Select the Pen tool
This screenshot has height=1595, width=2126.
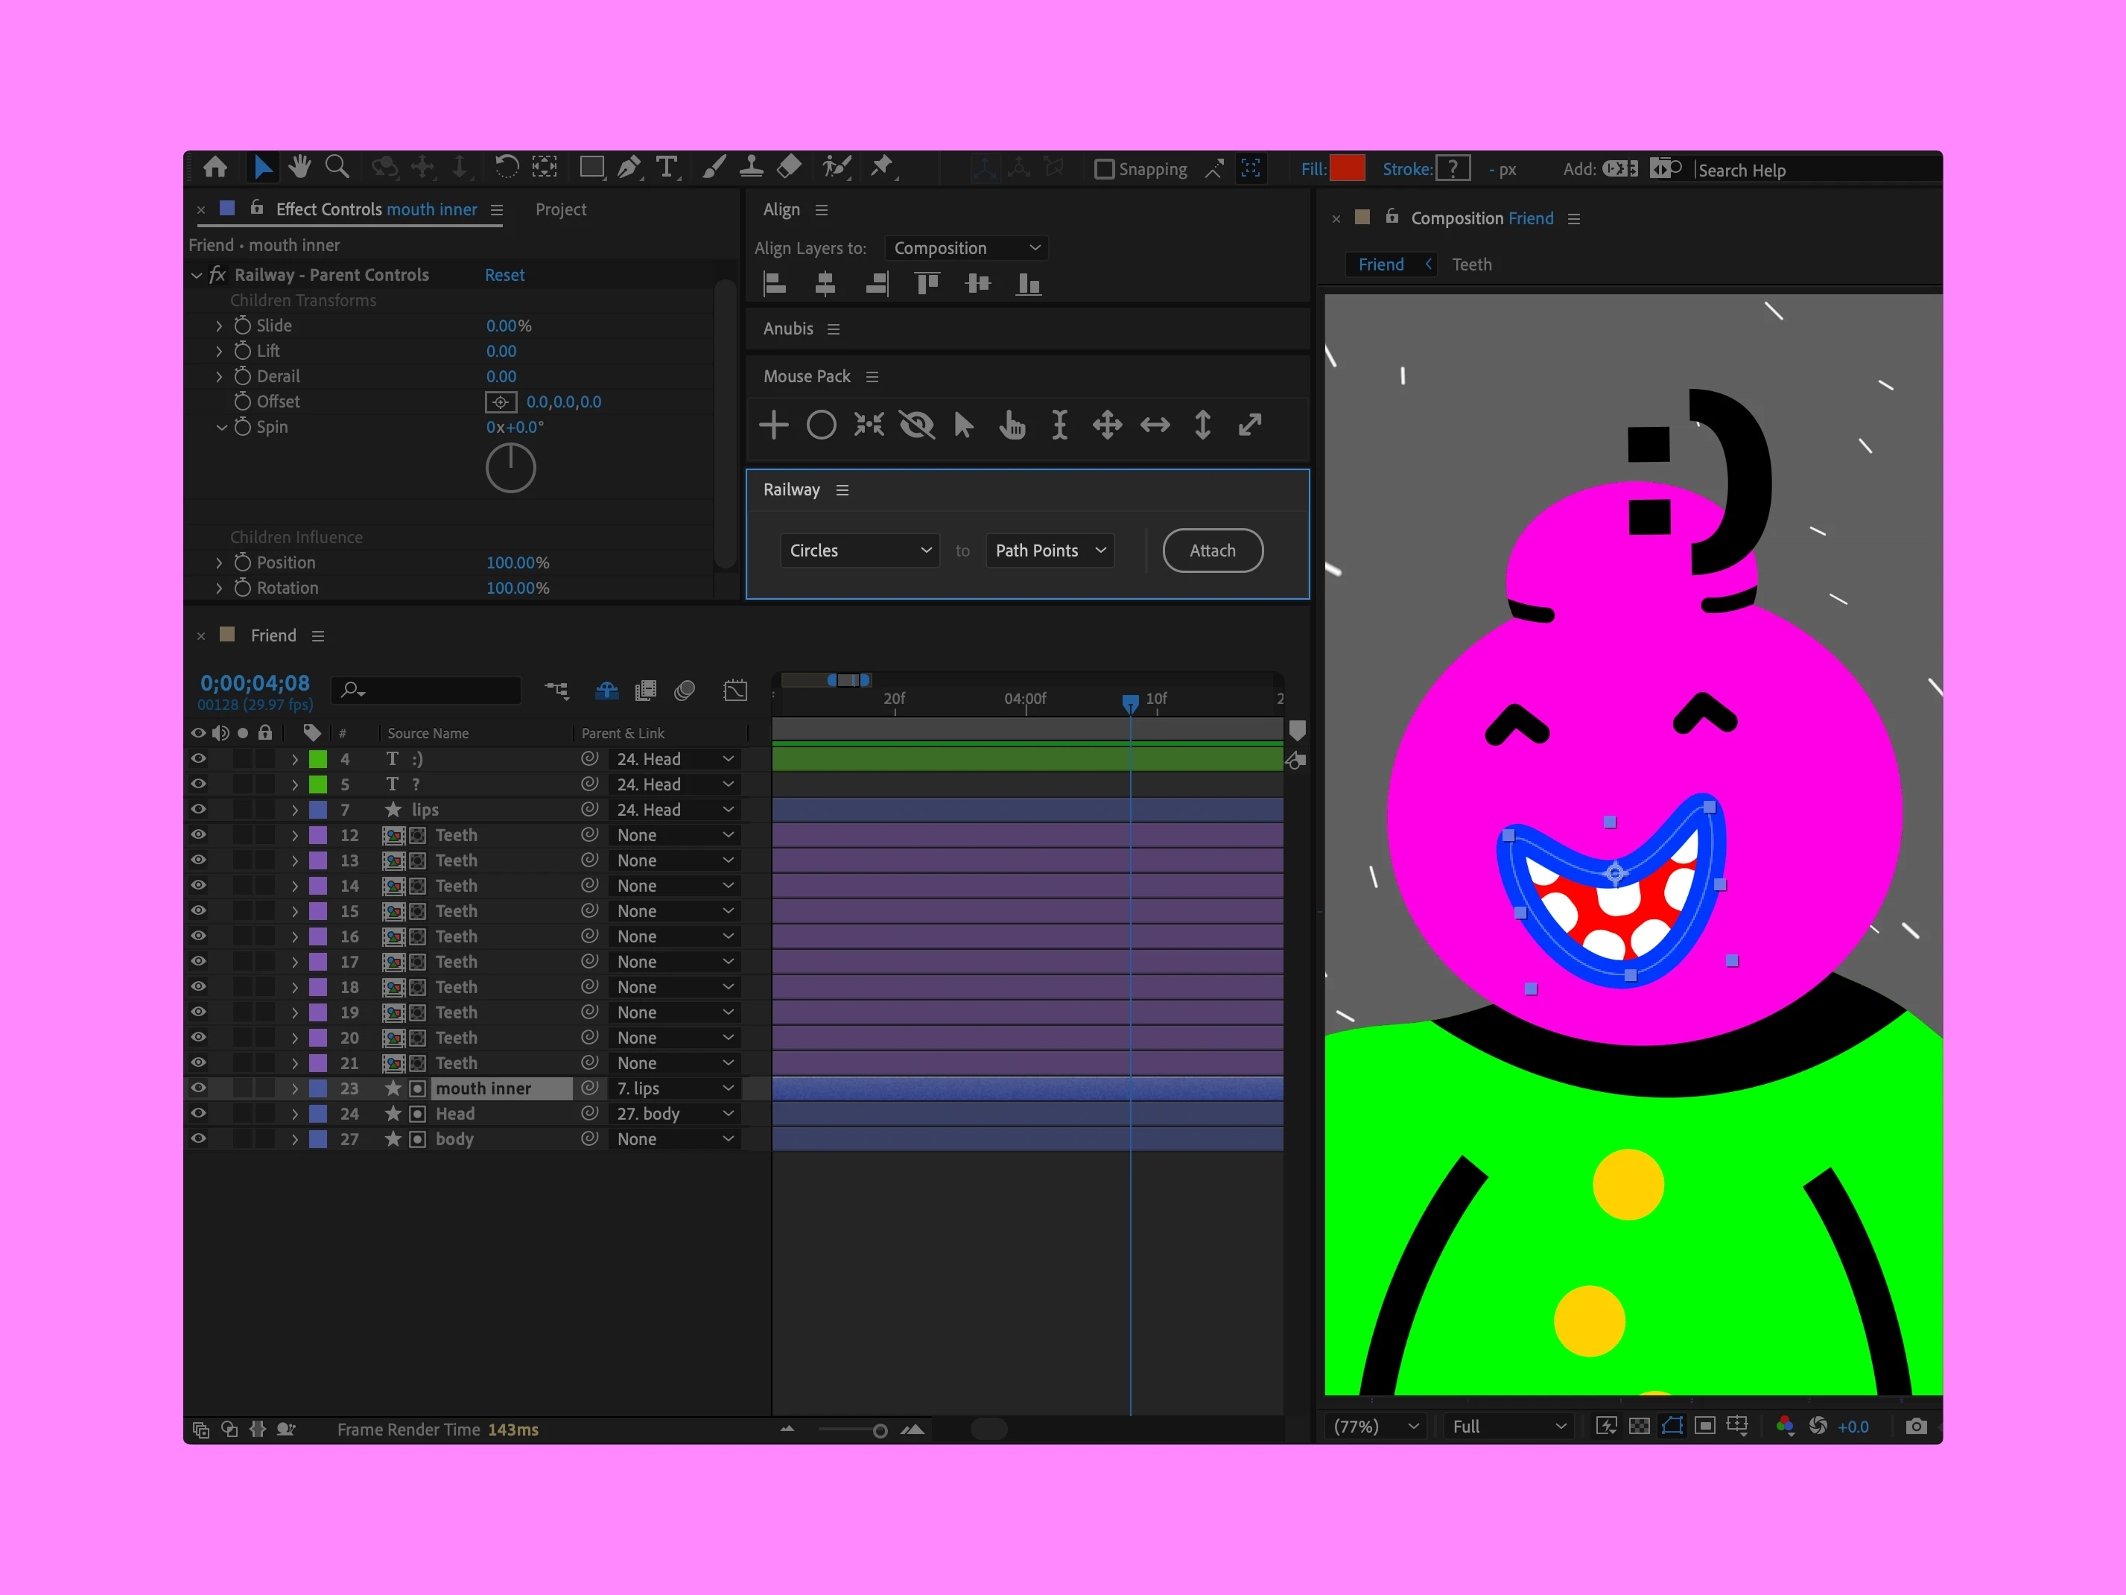[x=629, y=168]
